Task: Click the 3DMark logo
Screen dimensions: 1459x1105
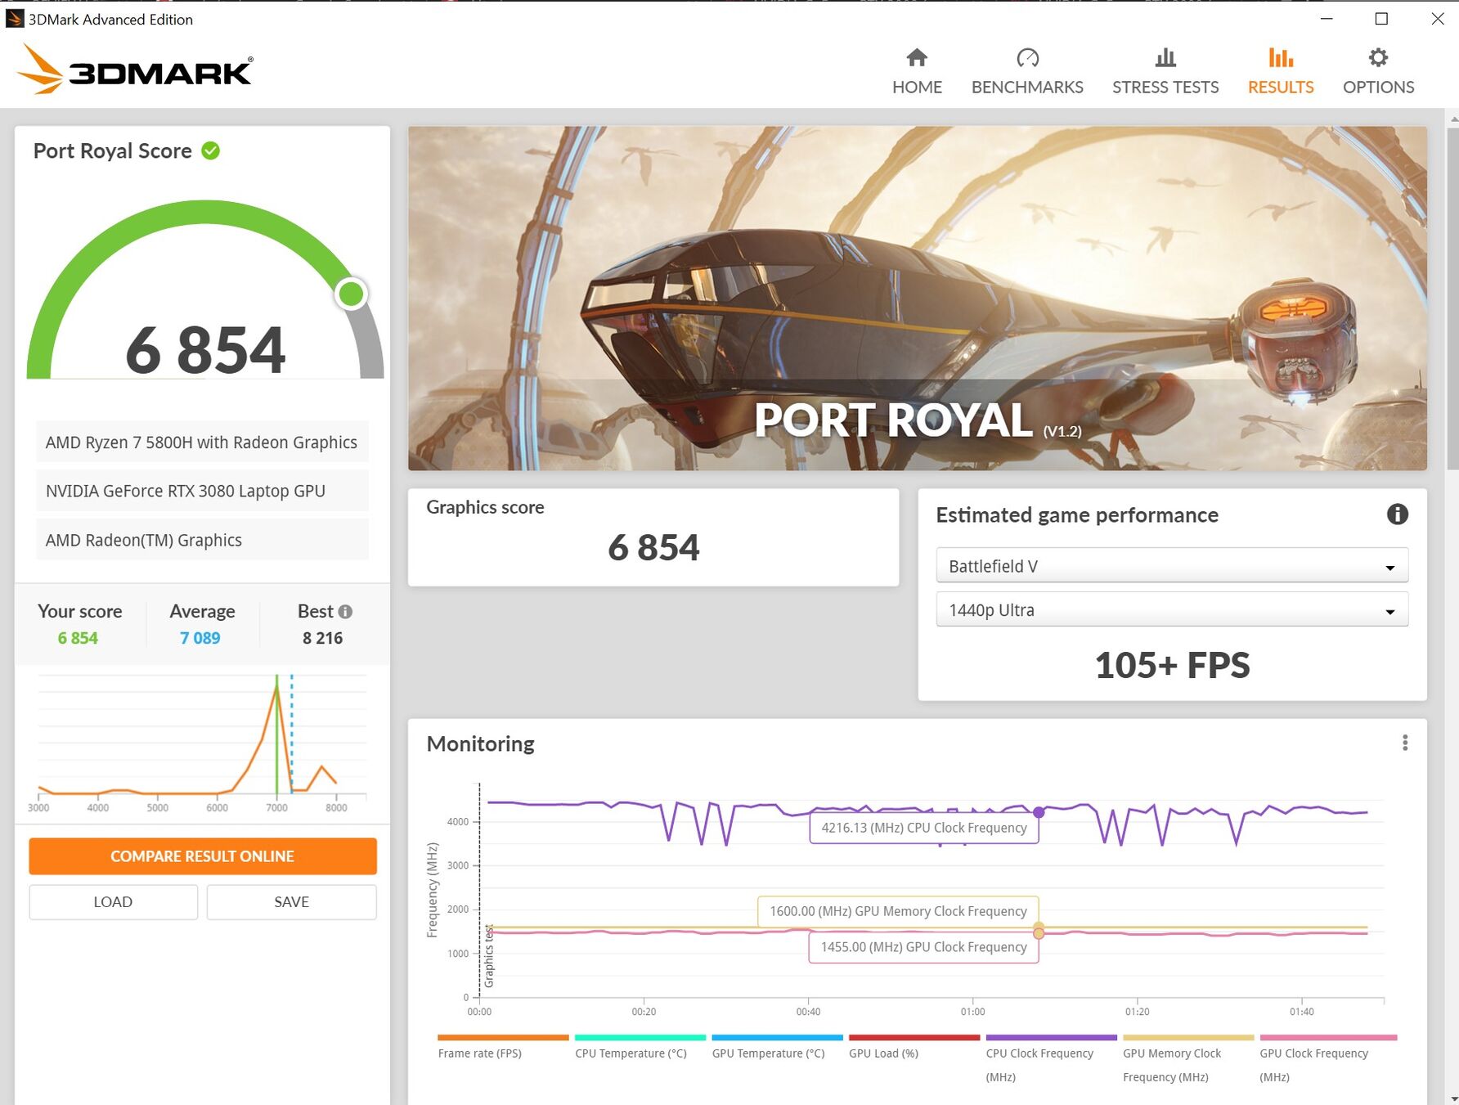Action: coord(135,69)
